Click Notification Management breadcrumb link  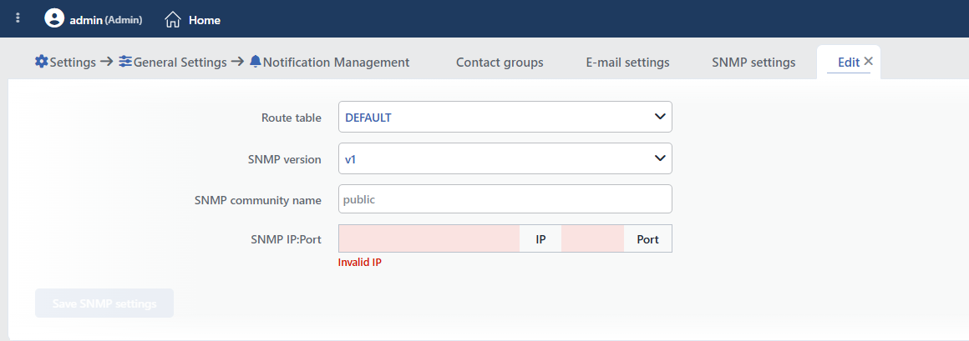[x=336, y=63]
